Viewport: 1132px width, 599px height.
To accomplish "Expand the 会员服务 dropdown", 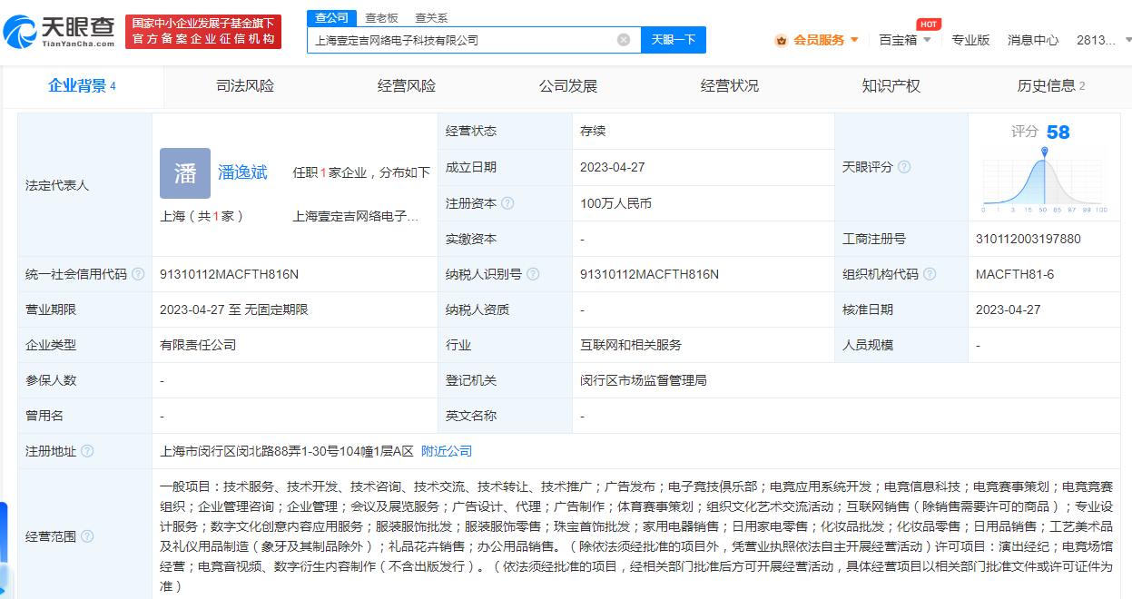I will (x=854, y=40).
